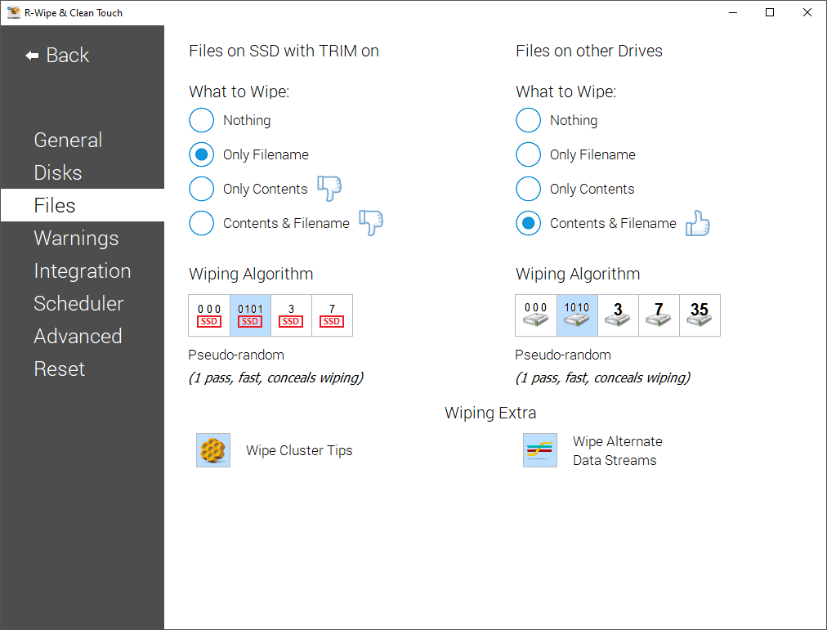Viewport: 827px width, 630px height.
Task: Click the Wipe Cluster Tips label
Action: coord(299,451)
